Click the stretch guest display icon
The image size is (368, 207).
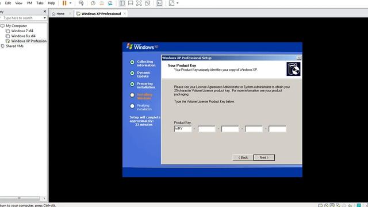tap(171, 3)
